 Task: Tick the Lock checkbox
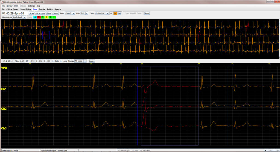(61, 61)
